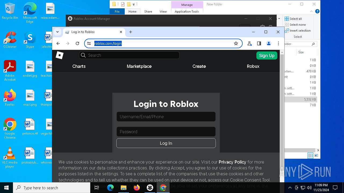The width and height of the screenshot is (344, 193).
Task: Open the Chrome profile avatar
Action: (268, 43)
